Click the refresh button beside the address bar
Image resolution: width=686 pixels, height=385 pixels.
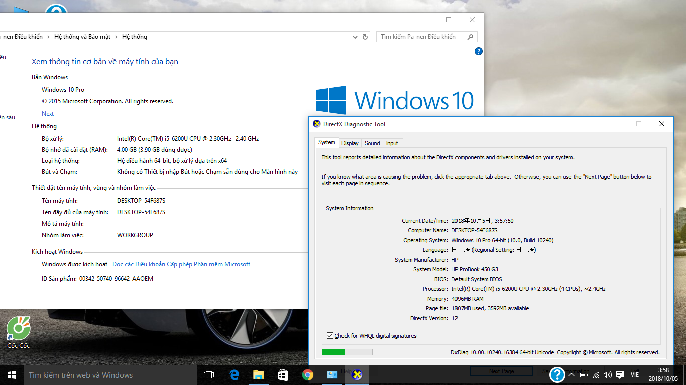[366, 37]
